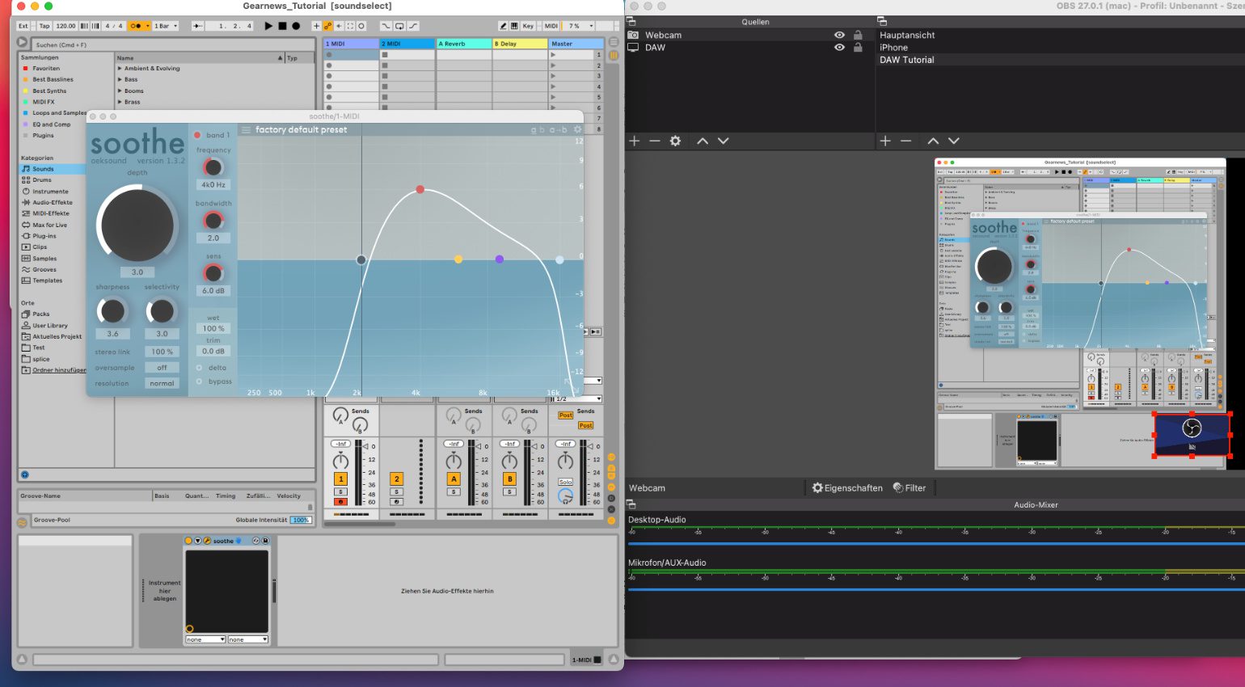Stop playback in Ableton transport
1245x687 pixels.
(282, 26)
